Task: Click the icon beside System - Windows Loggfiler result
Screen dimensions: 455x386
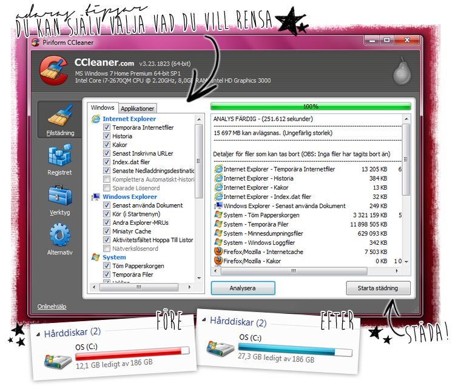Action: pyautogui.click(x=218, y=242)
